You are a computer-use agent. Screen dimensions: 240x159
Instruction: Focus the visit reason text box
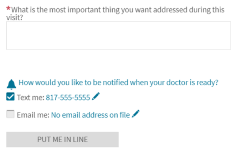point(118,36)
